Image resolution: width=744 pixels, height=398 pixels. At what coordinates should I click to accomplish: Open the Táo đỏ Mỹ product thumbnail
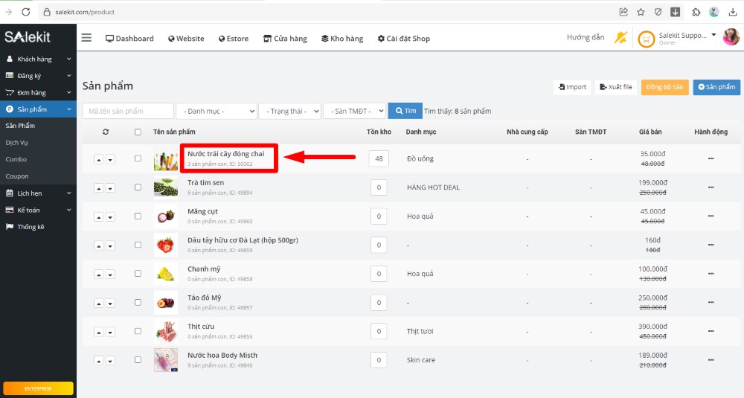click(x=165, y=302)
